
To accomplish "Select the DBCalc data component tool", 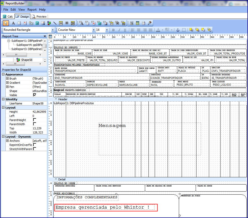I will click(x=99, y=23).
